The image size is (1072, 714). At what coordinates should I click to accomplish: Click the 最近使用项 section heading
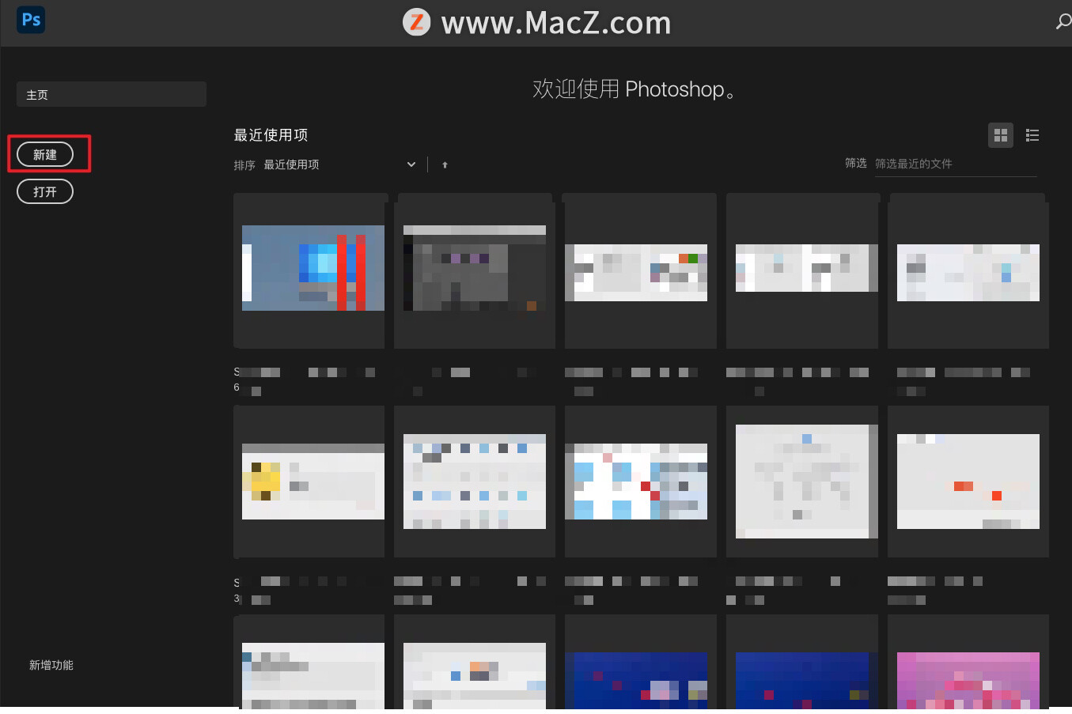point(271,135)
